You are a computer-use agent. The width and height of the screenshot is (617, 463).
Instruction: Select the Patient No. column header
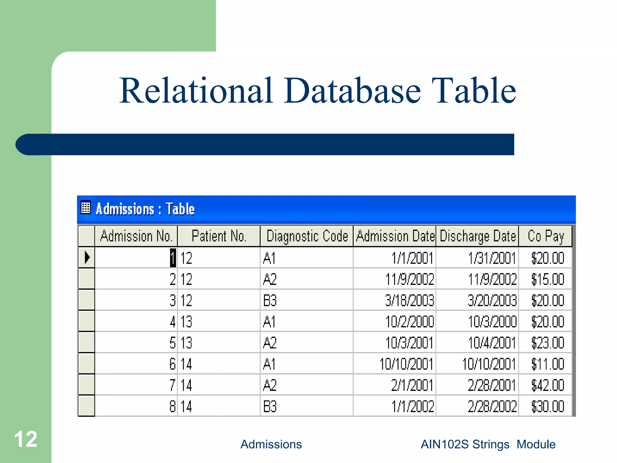click(x=219, y=236)
